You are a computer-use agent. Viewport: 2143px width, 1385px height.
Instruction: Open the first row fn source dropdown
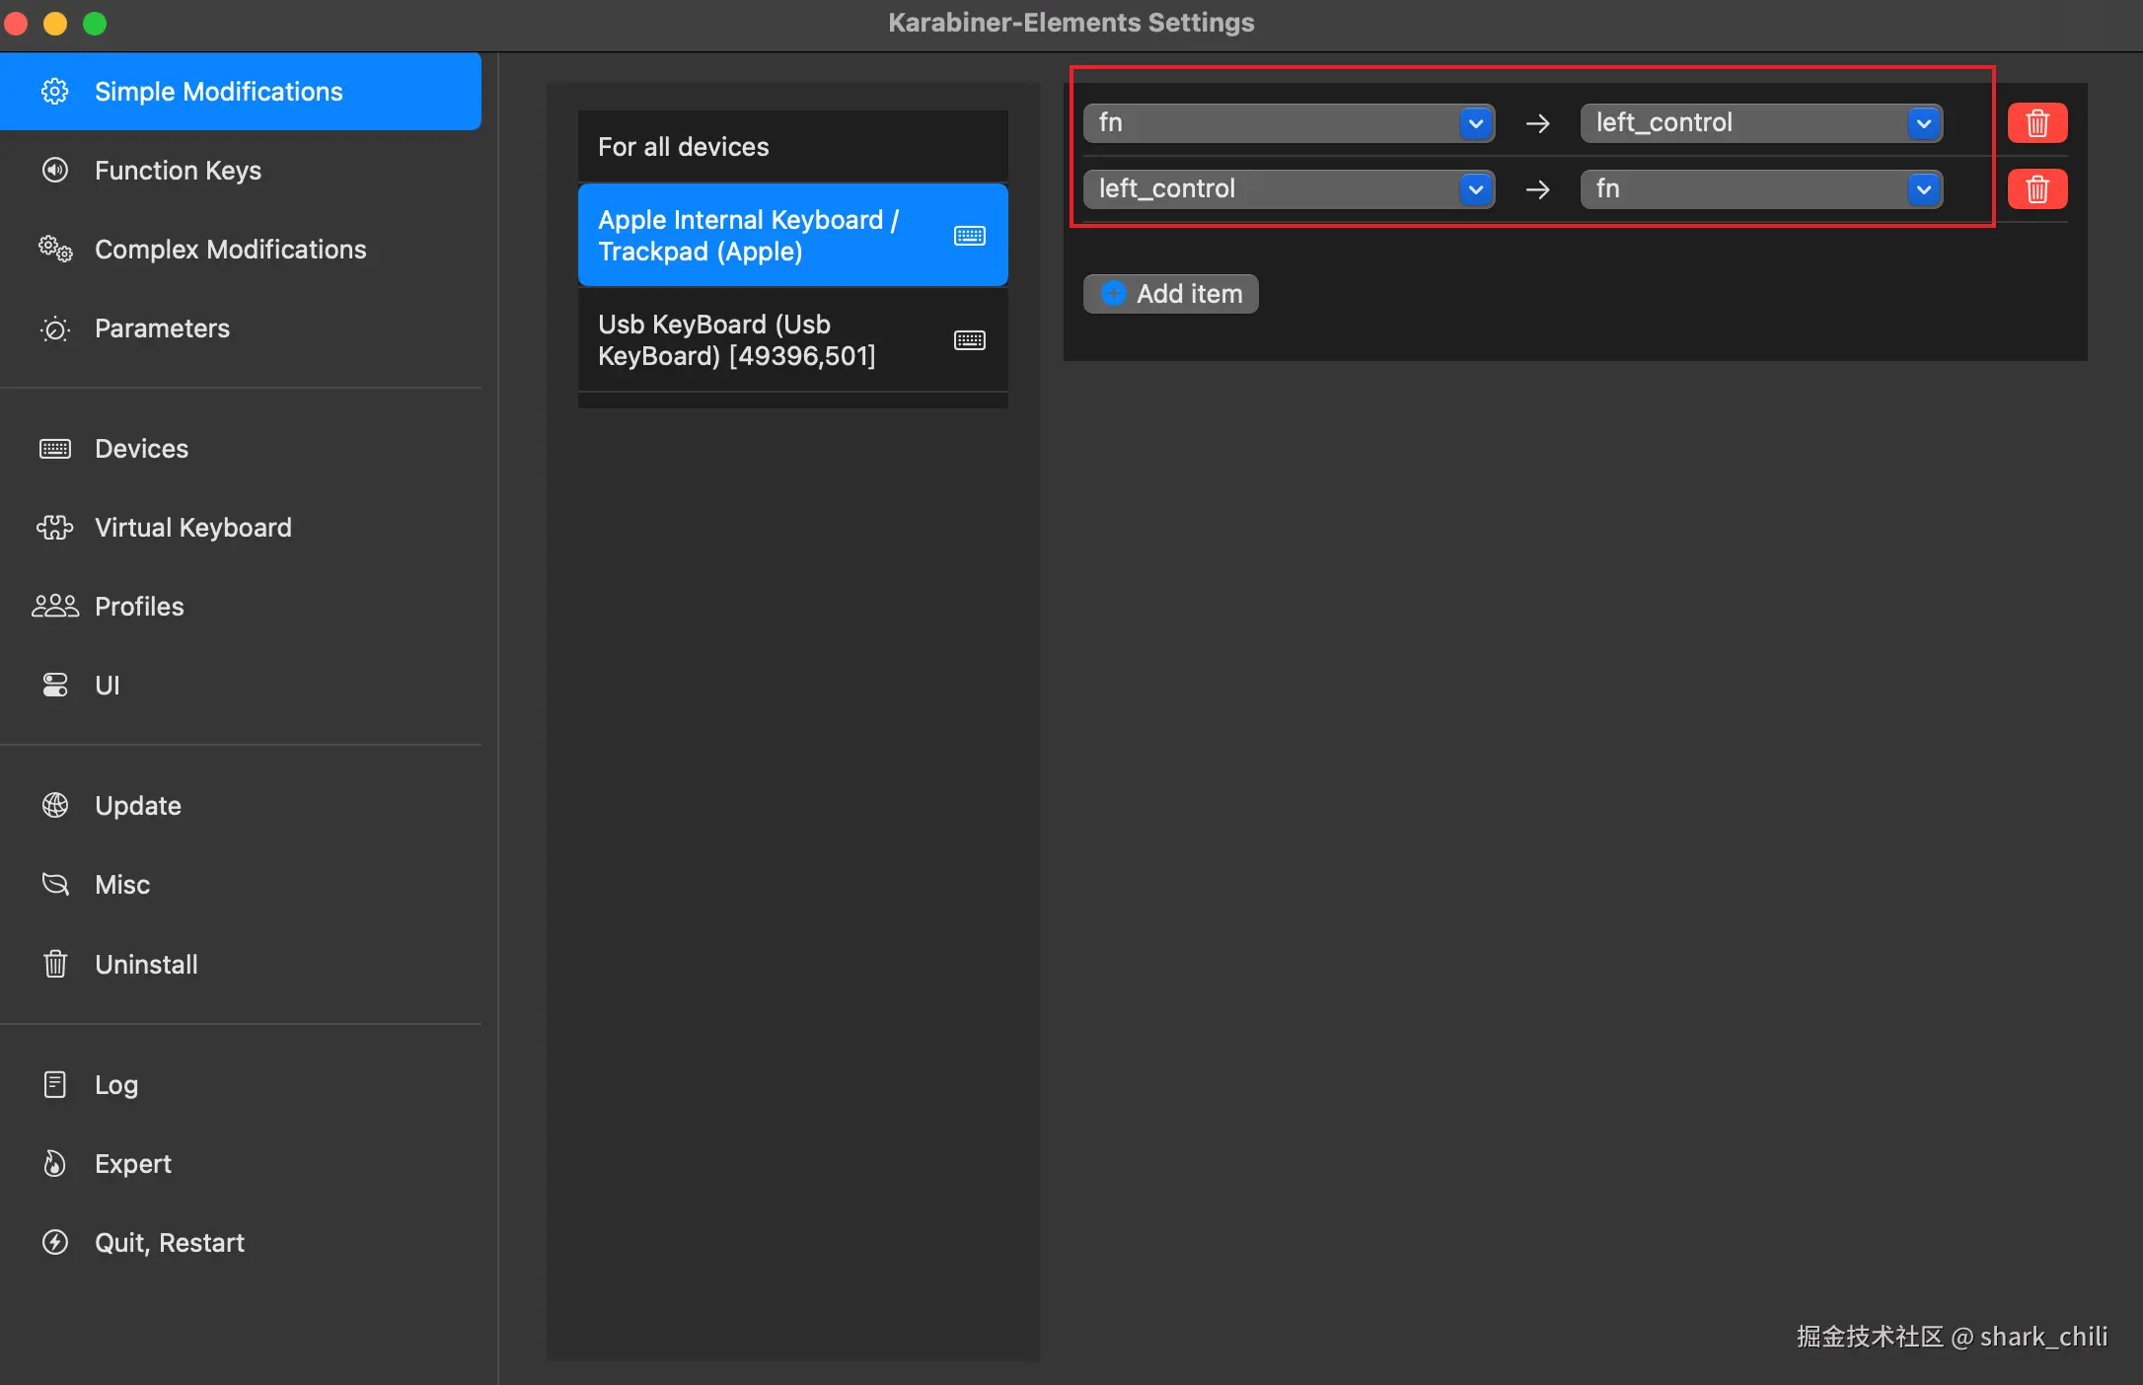(1288, 123)
